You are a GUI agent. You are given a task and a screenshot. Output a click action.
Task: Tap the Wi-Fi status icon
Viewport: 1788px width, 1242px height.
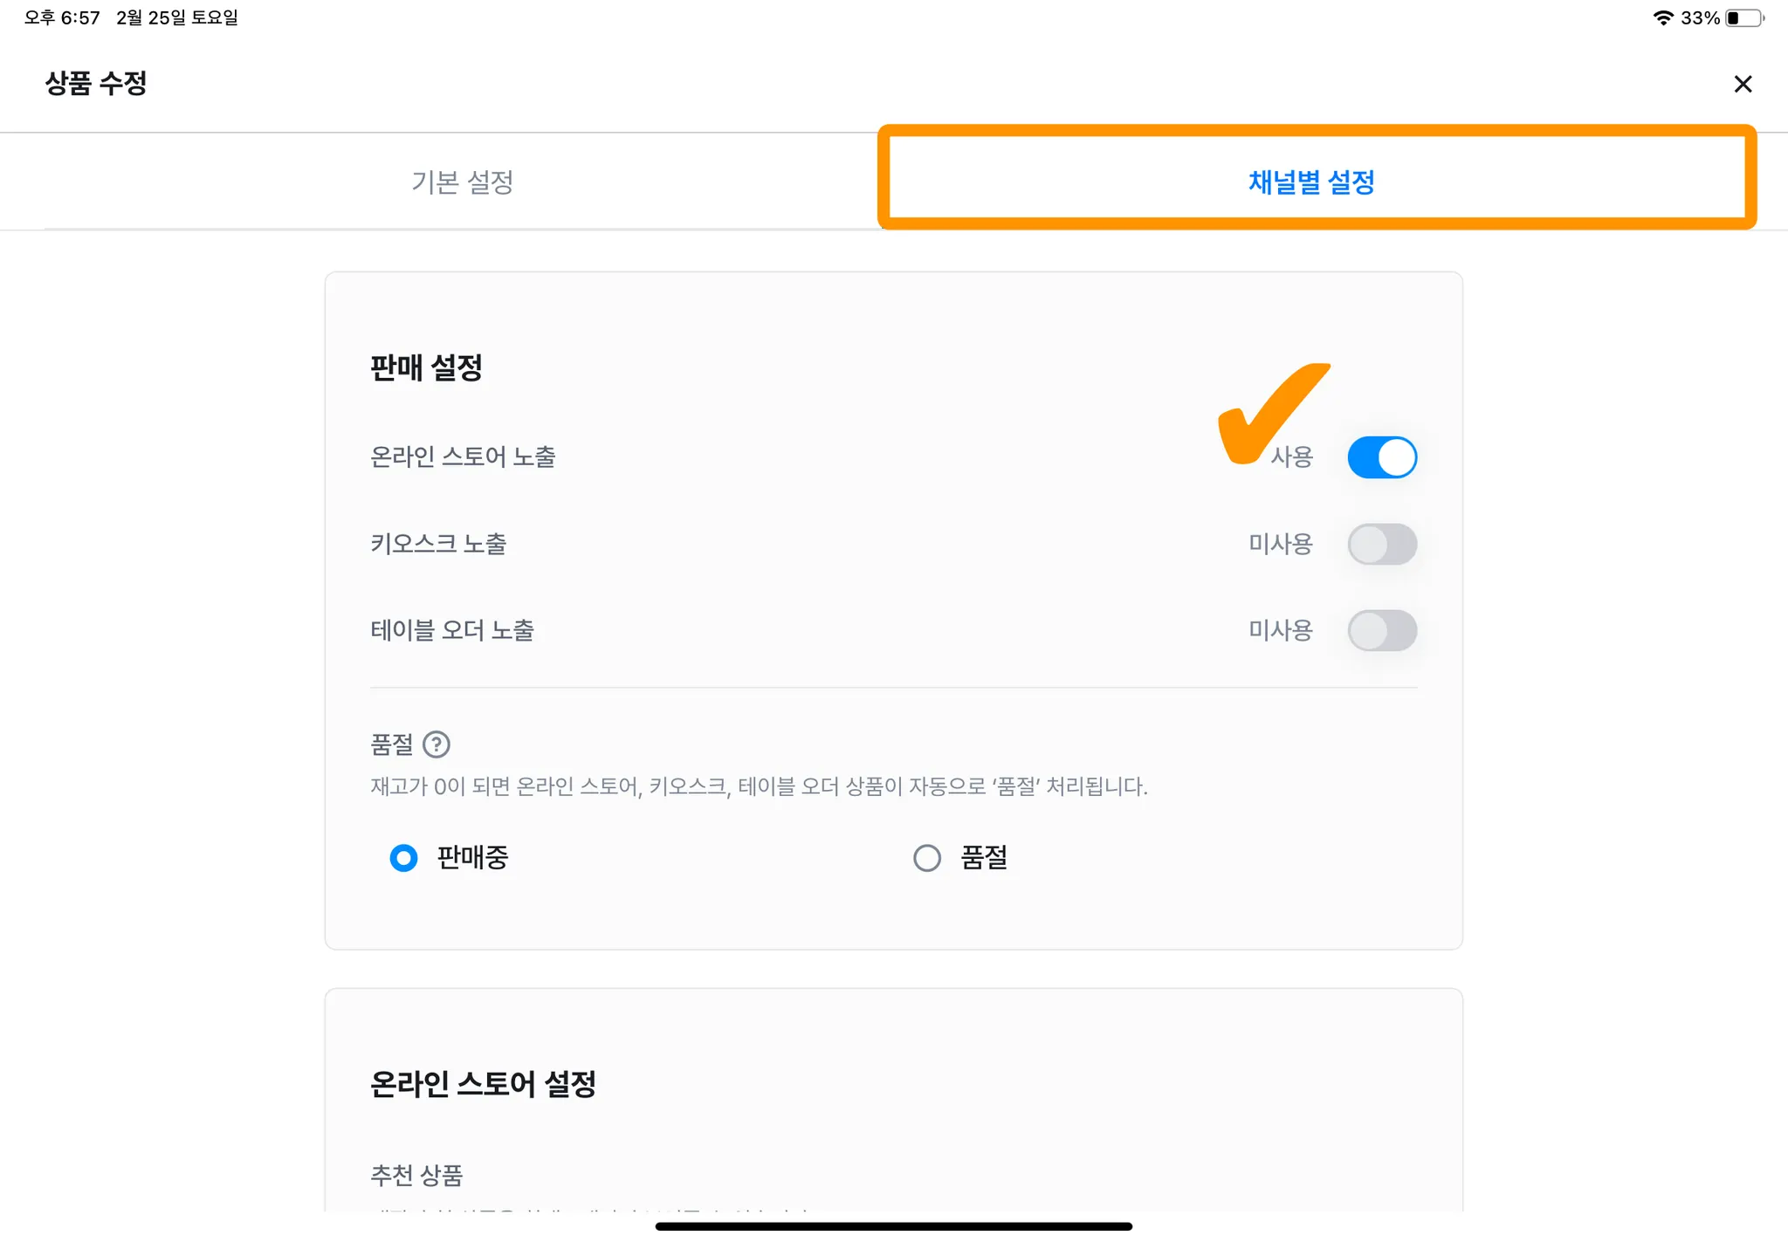tap(1662, 17)
